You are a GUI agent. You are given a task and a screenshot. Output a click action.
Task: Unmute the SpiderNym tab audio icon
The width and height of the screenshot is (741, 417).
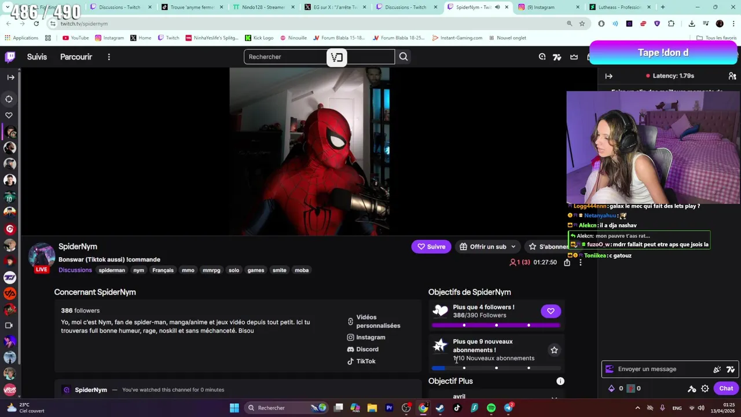[497, 7]
